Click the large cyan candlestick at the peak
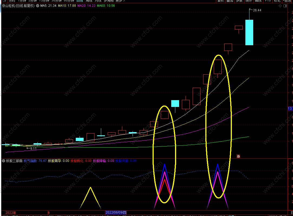Viewport: 293px width, 216px height. point(249,32)
